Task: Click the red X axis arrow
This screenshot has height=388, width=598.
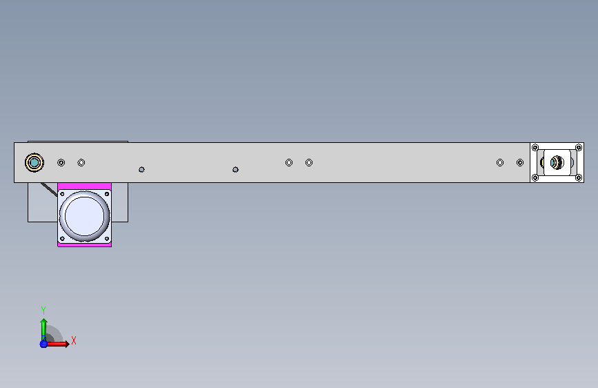Action: pyautogui.click(x=59, y=344)
